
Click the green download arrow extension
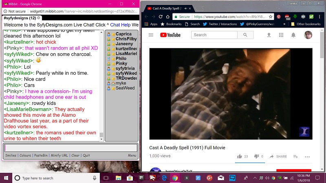coord(295,17)
